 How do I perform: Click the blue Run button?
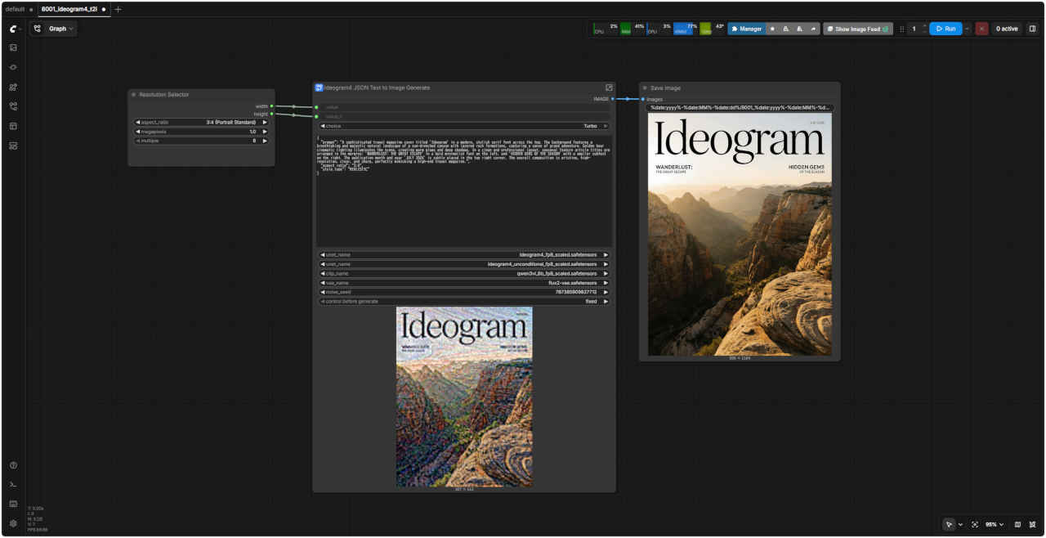[x=945, y=29]
